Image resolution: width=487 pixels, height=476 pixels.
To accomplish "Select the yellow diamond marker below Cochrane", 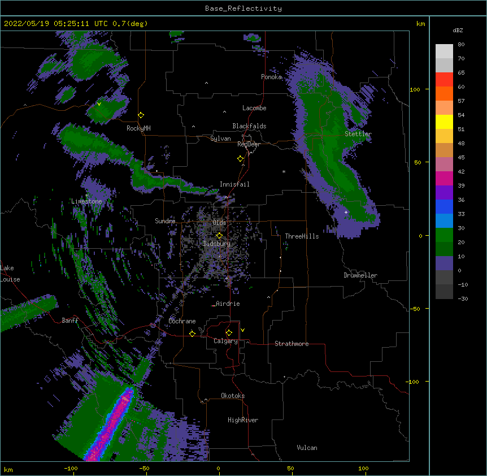I will click(192, 334).
